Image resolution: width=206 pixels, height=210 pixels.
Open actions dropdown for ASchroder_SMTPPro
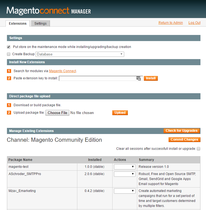(x=124, y=174)
